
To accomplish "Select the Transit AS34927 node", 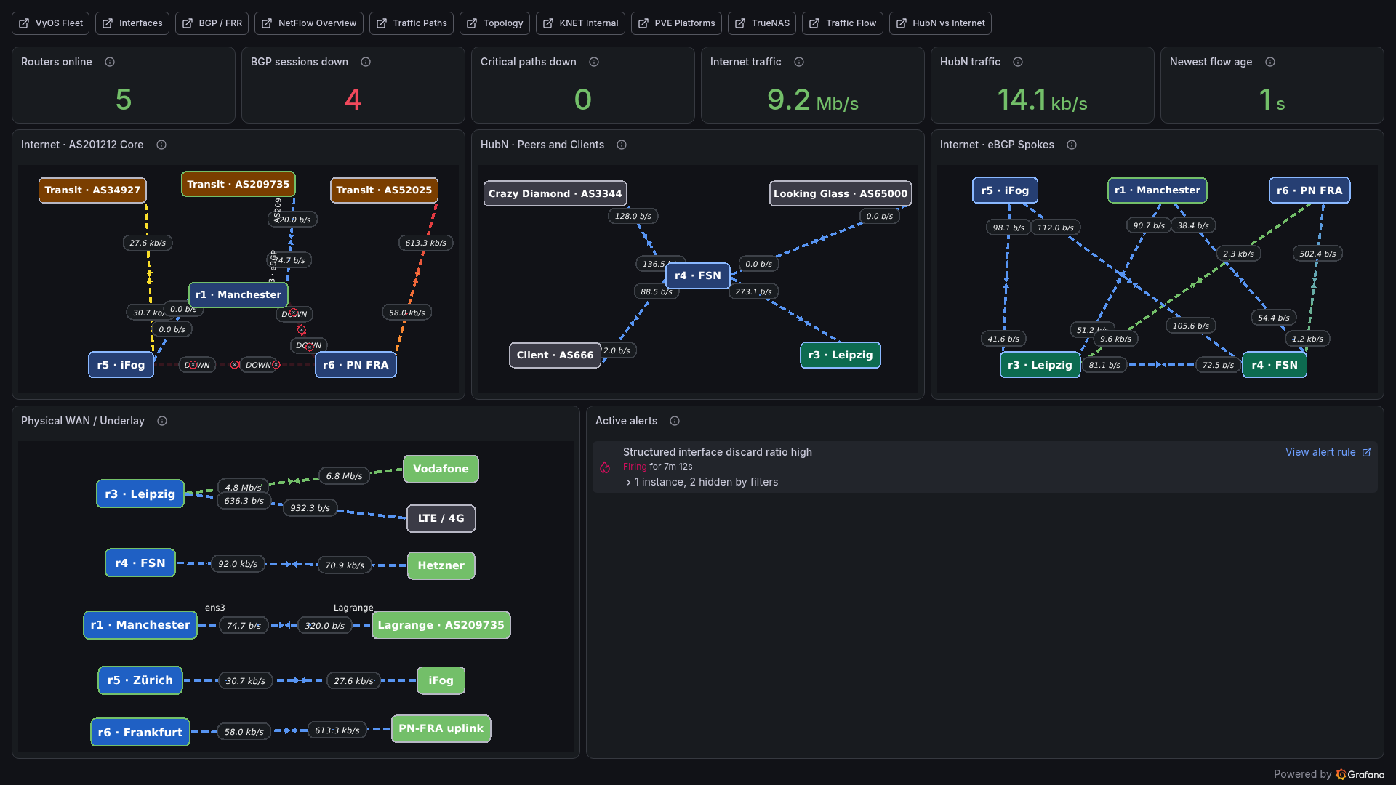I will tap(92, 190).
